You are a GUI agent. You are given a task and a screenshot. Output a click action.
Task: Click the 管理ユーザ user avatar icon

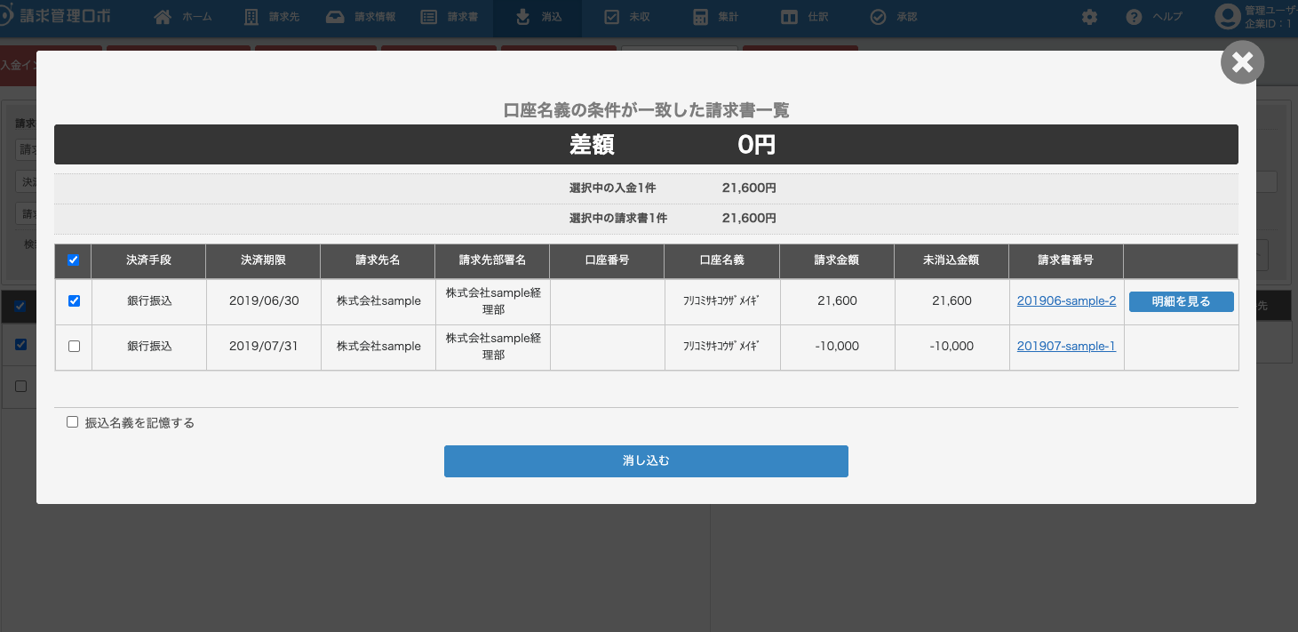pos(1227,17)
